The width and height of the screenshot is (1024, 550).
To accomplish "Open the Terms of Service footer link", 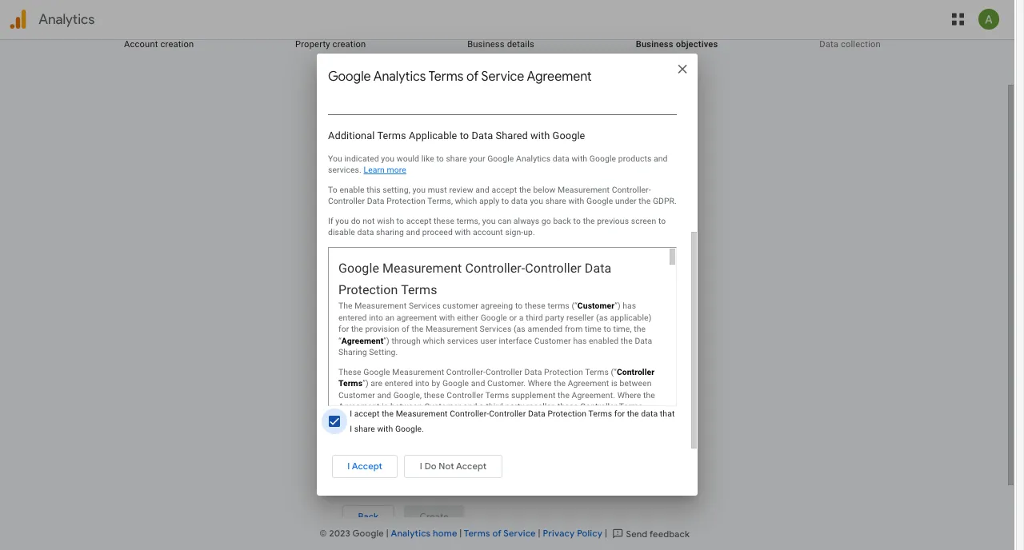I will [x=499, y=533].
